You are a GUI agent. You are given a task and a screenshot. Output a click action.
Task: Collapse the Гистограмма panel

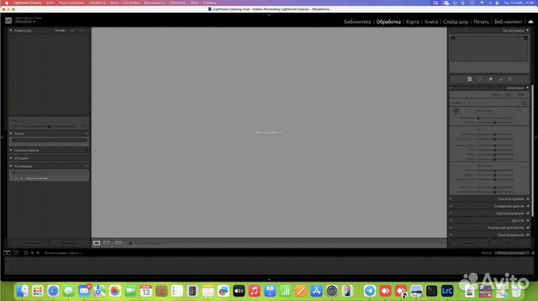coord(528,31)
